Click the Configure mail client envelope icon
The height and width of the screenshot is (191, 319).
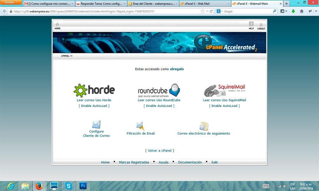point(96,124)
